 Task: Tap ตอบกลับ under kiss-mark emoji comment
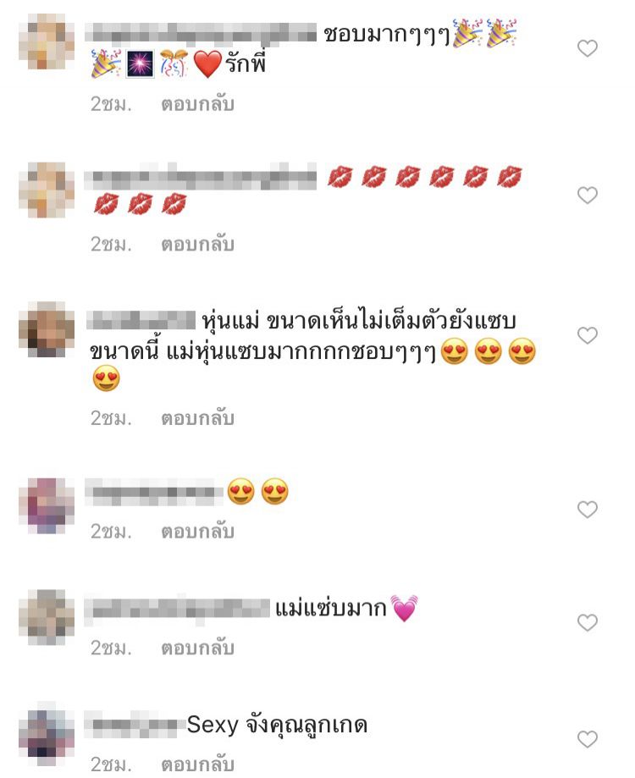197,244
